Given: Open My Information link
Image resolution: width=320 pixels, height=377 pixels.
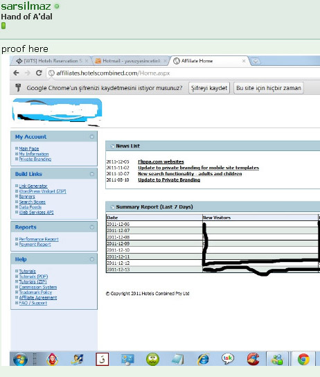Looking at the screenshot, I should click(x=34, y=154).
